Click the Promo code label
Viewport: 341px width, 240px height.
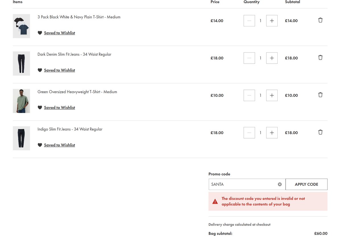pyautogui.click(x=219, y=174)
